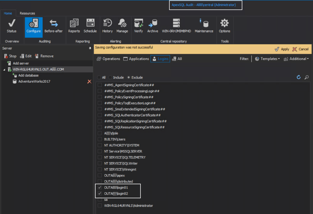Select the WIN-0RHJMIMBPHD central repository server

[177, 26]
